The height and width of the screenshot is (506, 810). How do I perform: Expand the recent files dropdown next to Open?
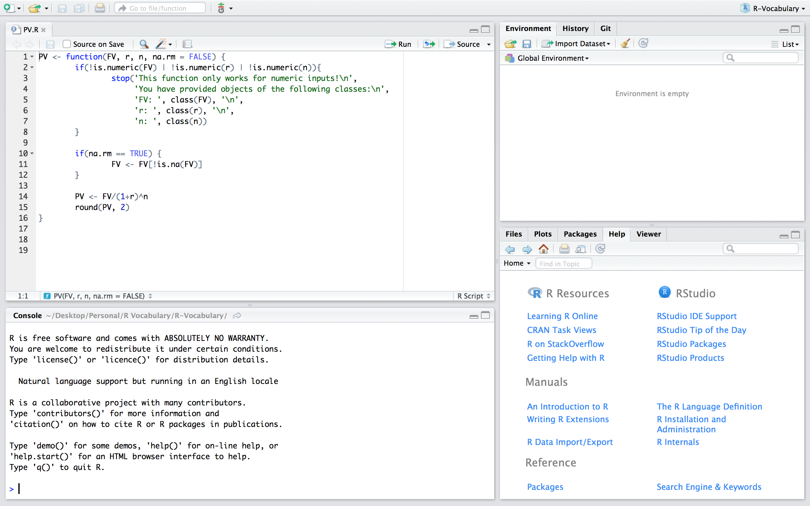[x=46, y=8]
